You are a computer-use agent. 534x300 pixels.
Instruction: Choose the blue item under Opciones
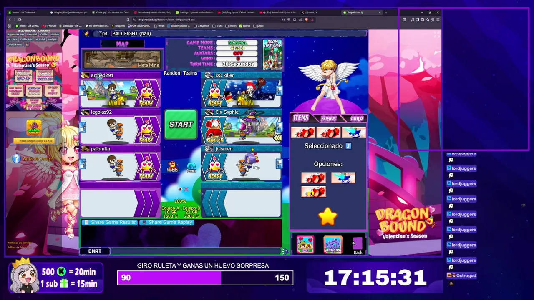click(x=343, y=178)
